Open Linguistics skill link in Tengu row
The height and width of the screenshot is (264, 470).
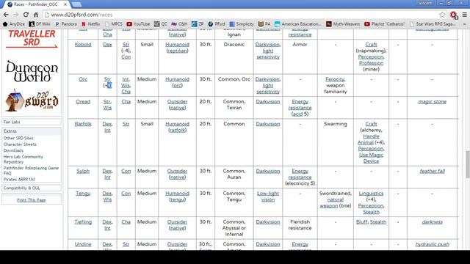pos(371,194)
